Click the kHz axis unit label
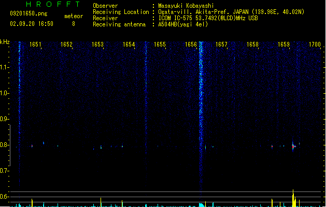The image size is (326, 207). [x=5, y=42]
